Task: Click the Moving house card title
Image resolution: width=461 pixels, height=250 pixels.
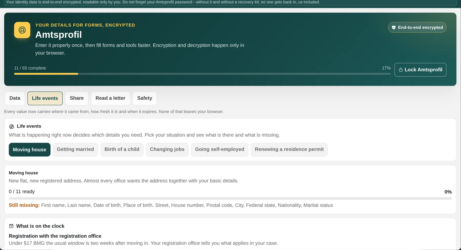Action: 23,173
